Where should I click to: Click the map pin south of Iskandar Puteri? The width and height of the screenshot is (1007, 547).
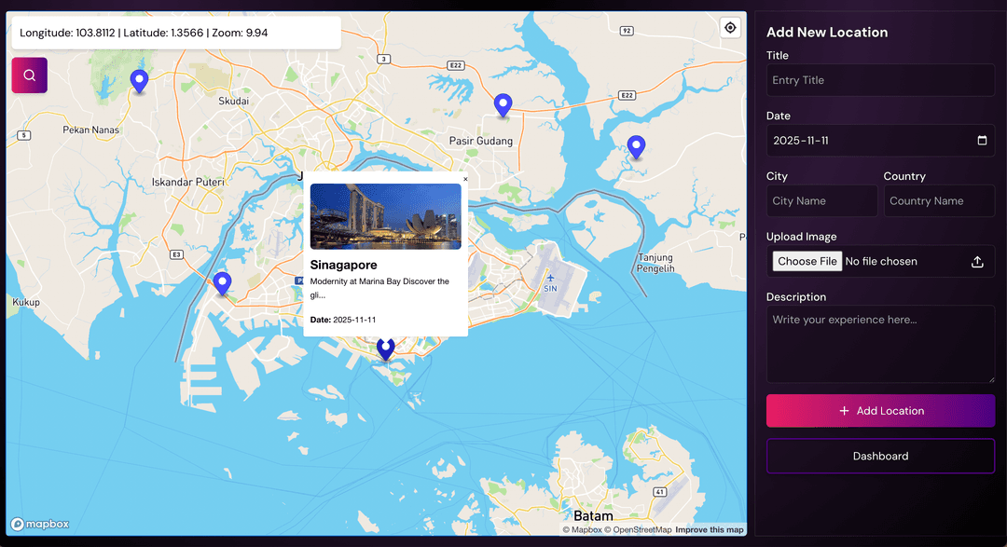coord(222,282)
